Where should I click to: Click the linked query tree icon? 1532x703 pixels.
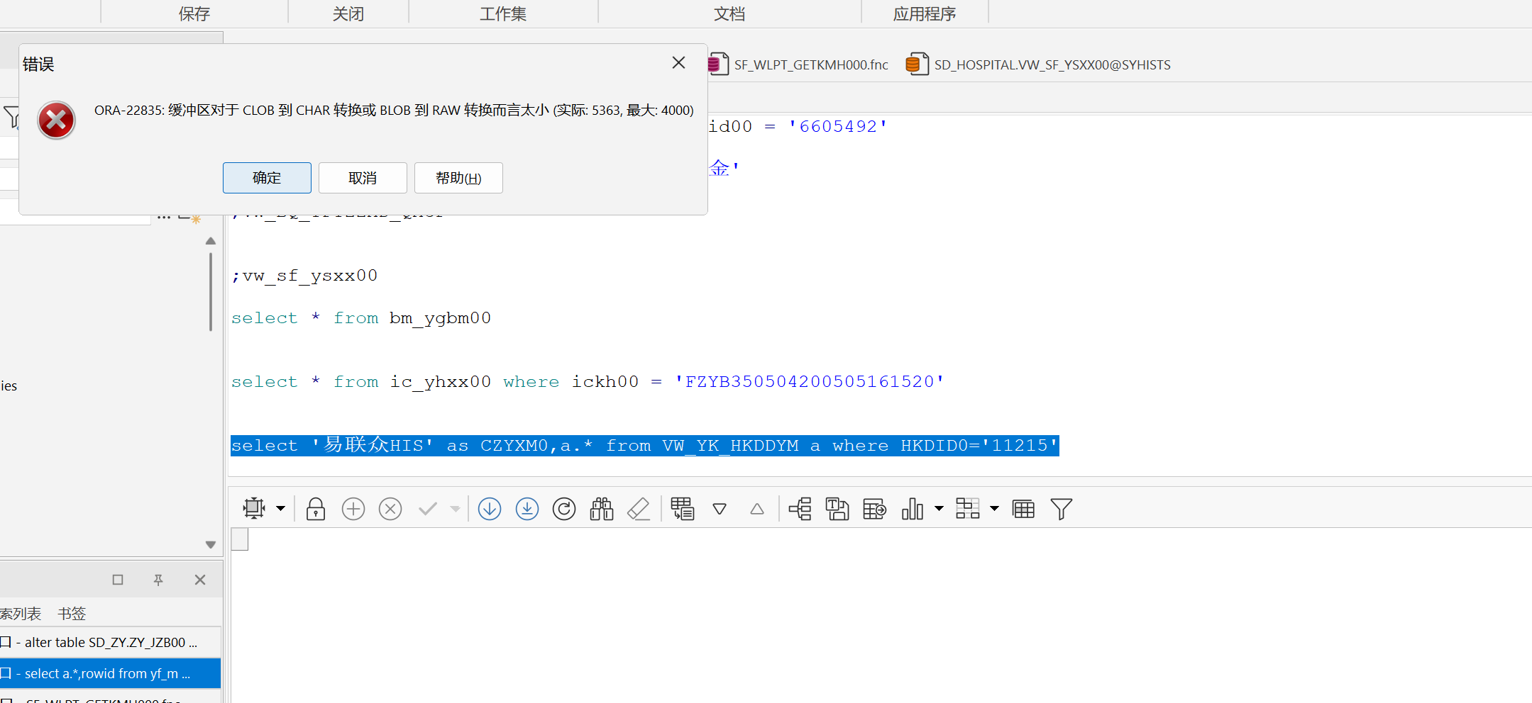(800, 509)
